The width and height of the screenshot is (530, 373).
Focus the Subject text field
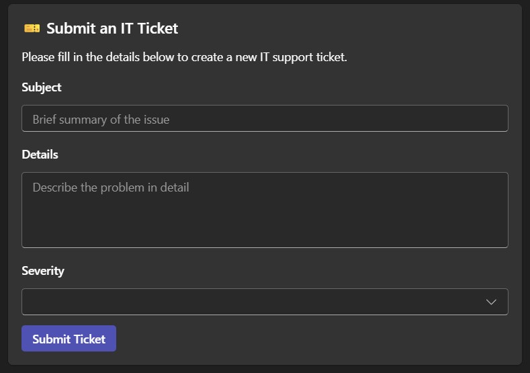point(265,118)
